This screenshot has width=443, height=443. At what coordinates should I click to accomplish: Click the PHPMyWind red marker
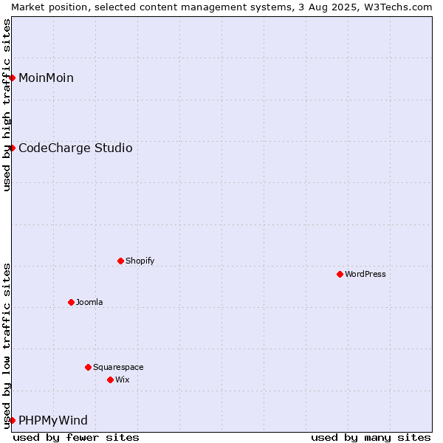[x=12, y=420]
